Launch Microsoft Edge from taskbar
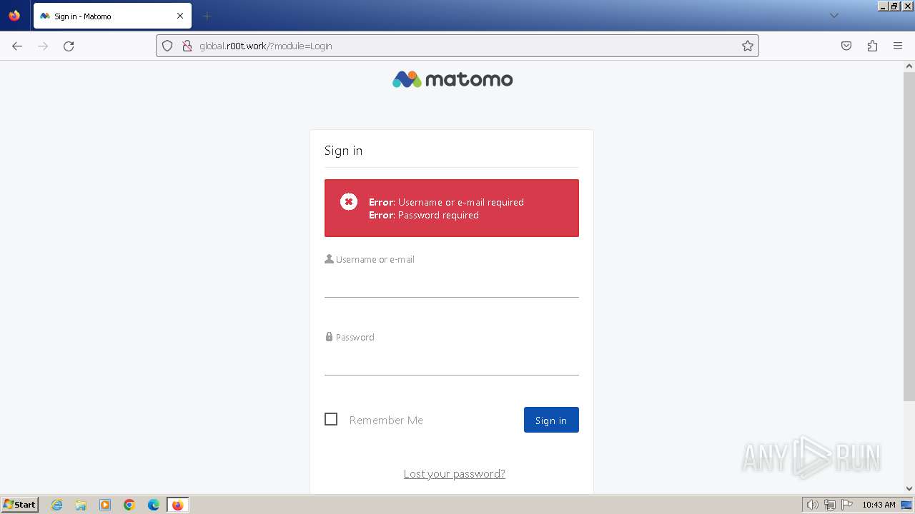The image size is (915, 514). (x=154, y=505)
